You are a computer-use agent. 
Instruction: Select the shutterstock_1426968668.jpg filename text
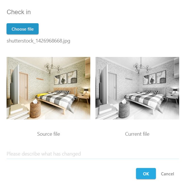pyautogui.click(x=38, y=41)
